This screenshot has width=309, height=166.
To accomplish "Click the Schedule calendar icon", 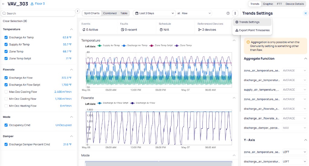I will pos(161,30).
